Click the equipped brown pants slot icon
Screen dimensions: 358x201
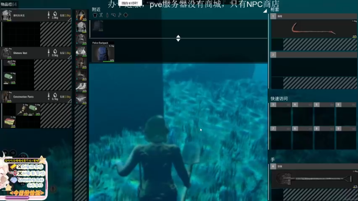tap(81, 63)
